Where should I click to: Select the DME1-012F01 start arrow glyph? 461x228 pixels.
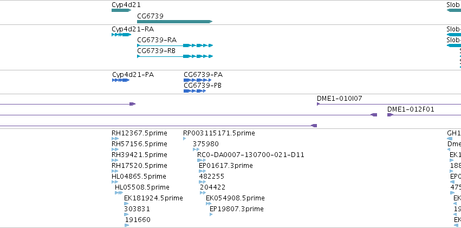coord(390,115)
